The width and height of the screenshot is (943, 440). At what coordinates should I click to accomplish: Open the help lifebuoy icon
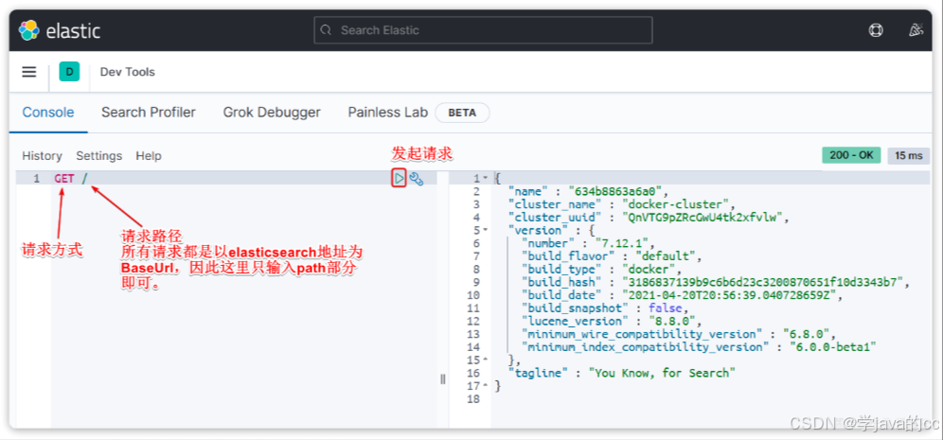(x=876, y=30)
